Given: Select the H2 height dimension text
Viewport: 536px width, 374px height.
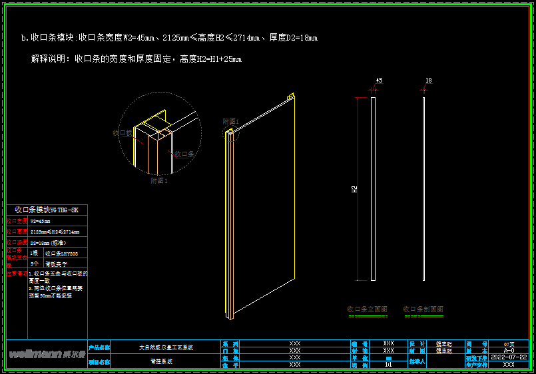Looking at the screenshot, I should coord(354,190).
